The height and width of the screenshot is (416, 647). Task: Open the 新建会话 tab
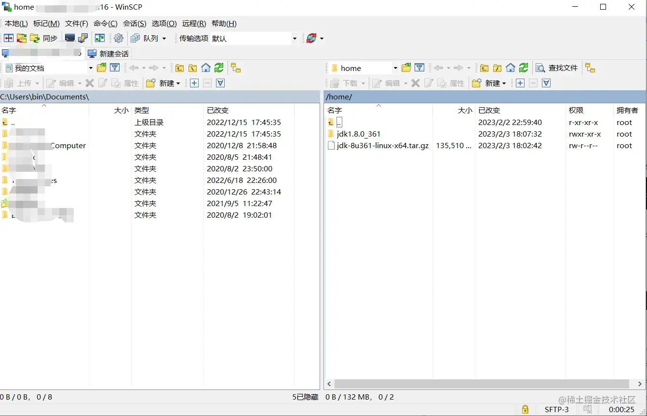click(108, 54)
